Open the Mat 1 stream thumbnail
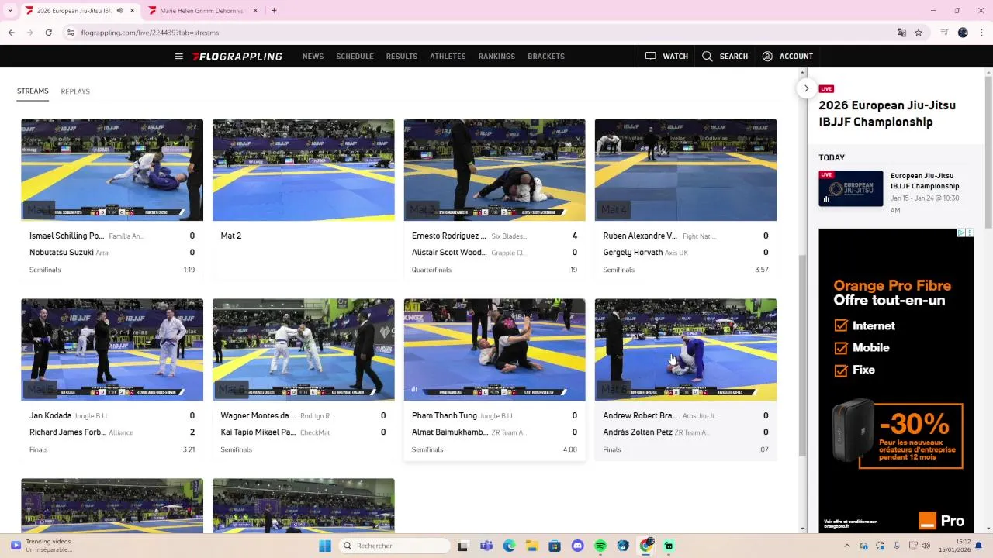993x558 pixels. [112, 170]
